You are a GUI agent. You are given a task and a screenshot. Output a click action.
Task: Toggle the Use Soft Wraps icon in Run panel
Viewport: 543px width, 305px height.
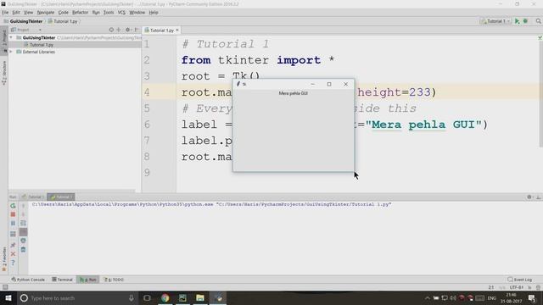click(x=23, y=224)
